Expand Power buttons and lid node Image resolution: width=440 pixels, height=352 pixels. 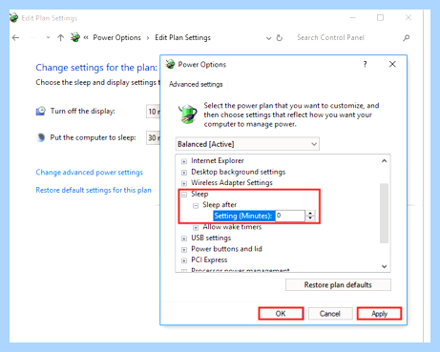184,250
